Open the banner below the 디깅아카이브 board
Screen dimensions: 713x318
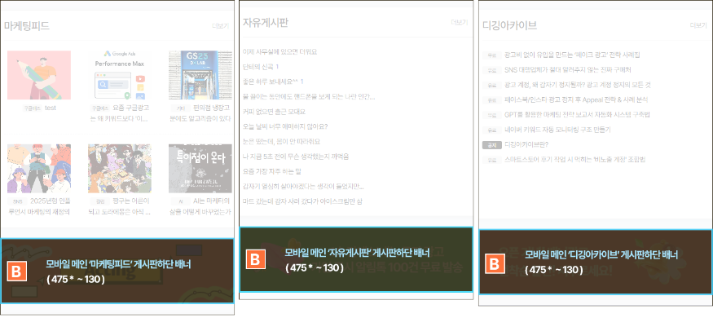[x=596, y=262]
